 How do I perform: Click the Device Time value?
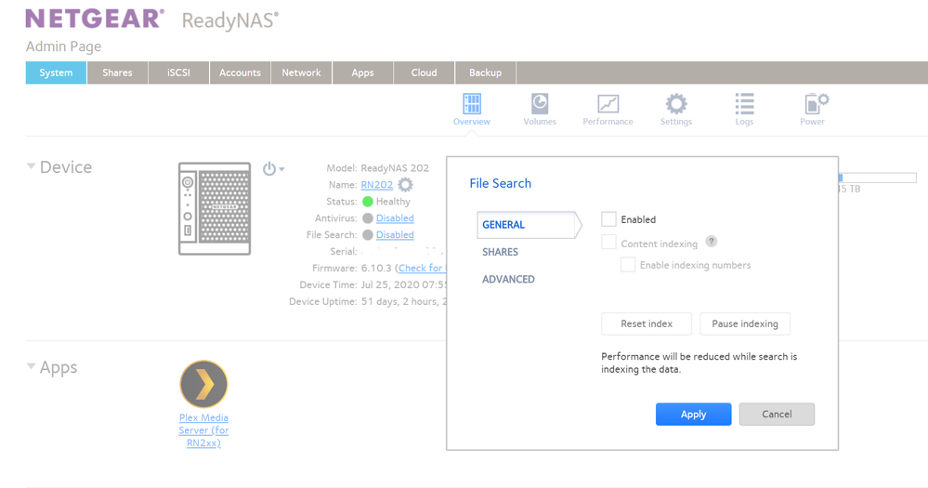click(x=404, y=284)
